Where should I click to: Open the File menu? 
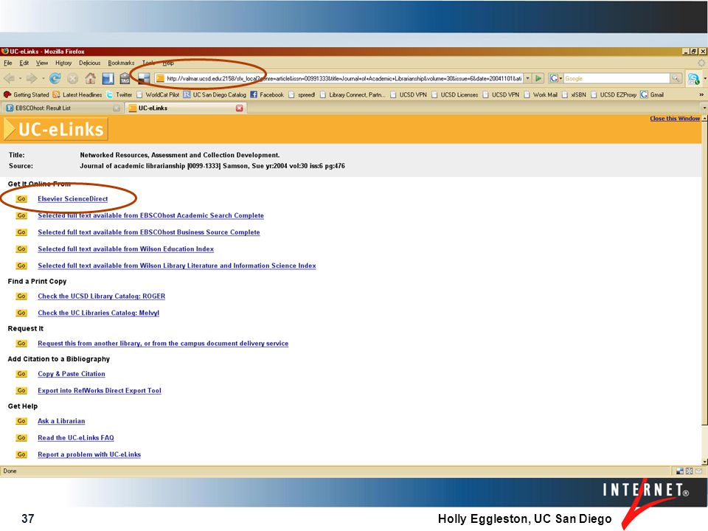coord(8,63)
